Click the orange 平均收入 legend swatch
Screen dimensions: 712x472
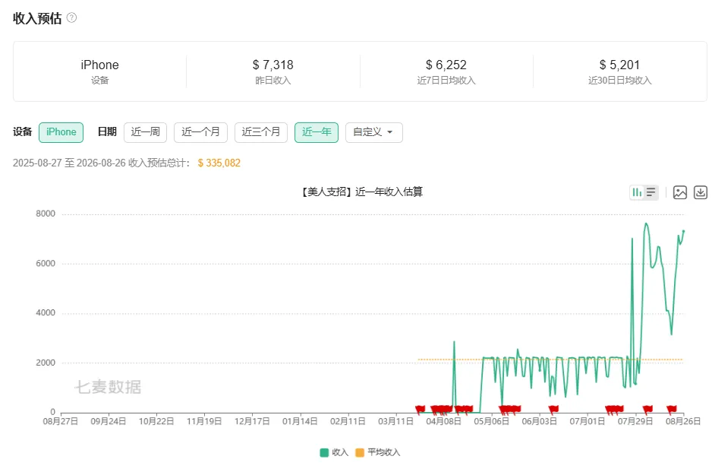click(360, 452)
